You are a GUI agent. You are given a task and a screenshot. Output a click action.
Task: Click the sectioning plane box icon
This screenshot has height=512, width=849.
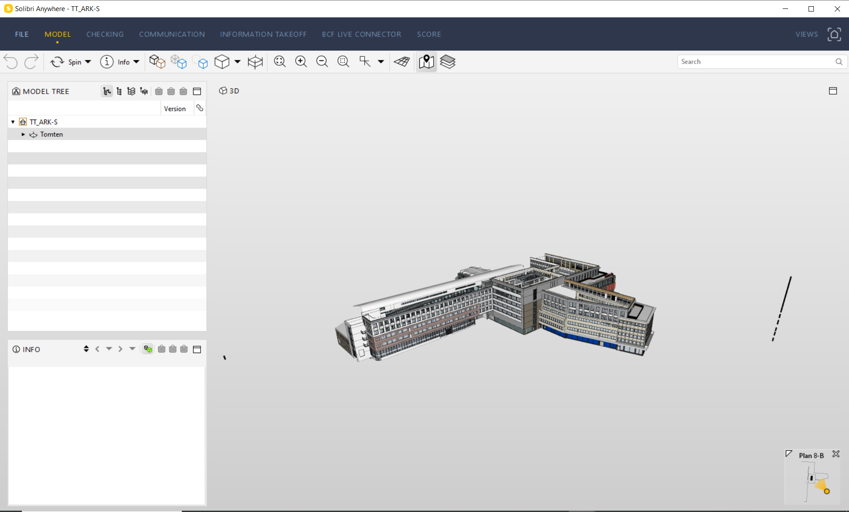click(255, 62)
